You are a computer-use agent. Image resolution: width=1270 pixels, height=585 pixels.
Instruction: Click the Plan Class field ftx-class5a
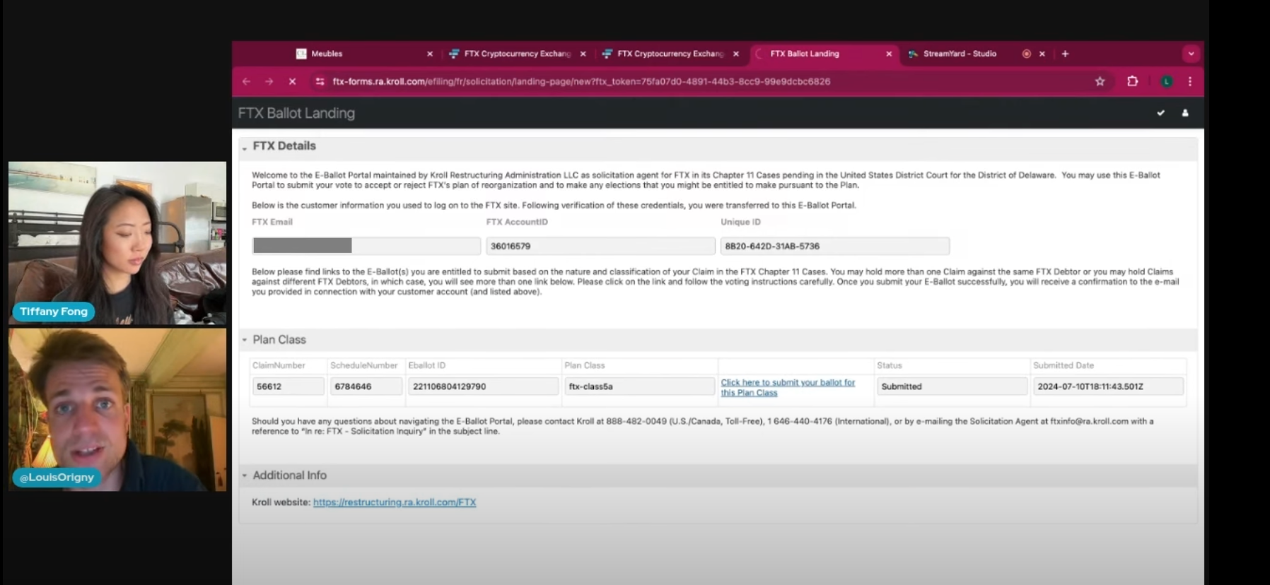pyautogui.click(x=640, y=386)
